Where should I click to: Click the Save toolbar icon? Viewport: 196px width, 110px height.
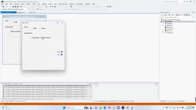[16, 7]
